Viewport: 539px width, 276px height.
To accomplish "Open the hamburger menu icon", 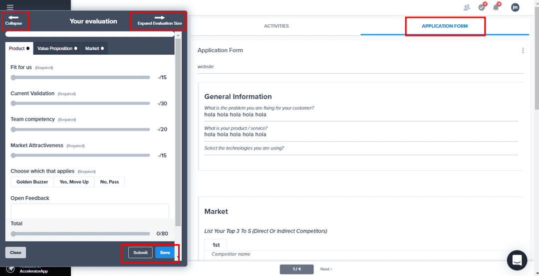I will tap(10, 7).
